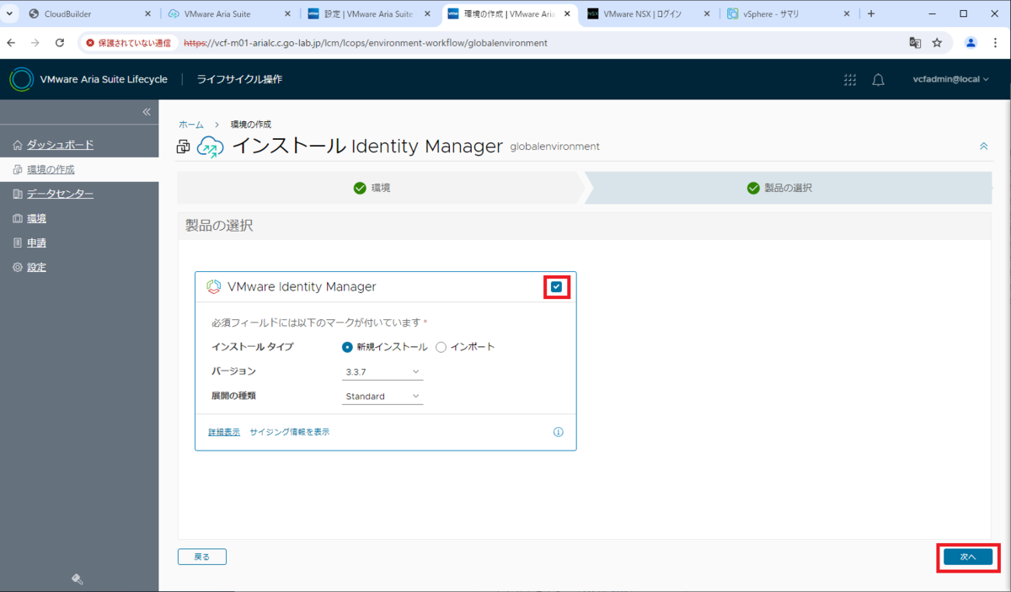
Task: Click the VMware Identity Manager product icon
Action: (214, 286)
